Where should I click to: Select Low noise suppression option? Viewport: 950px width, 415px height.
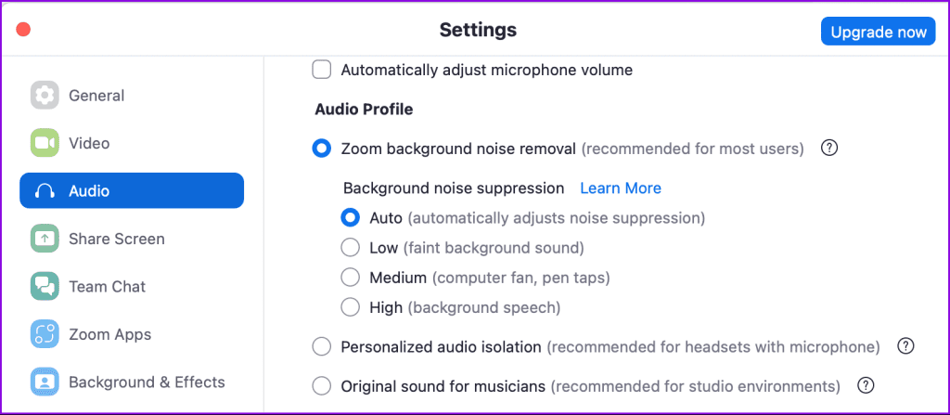pos(350,248)
